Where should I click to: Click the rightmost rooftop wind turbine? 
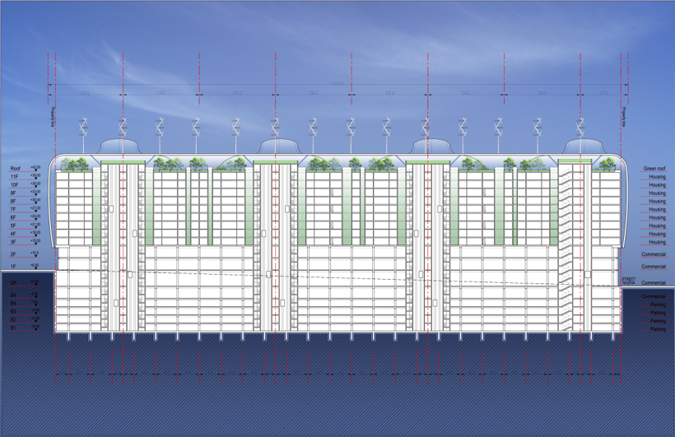pyautogui.click(x=580, y=128)
